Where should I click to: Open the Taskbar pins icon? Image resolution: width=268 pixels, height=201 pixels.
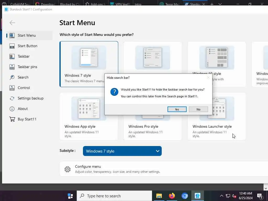click(12, 67)
